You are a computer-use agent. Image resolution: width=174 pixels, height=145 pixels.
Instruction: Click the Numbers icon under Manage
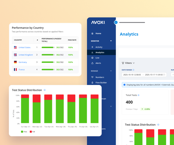pos(92,77)
